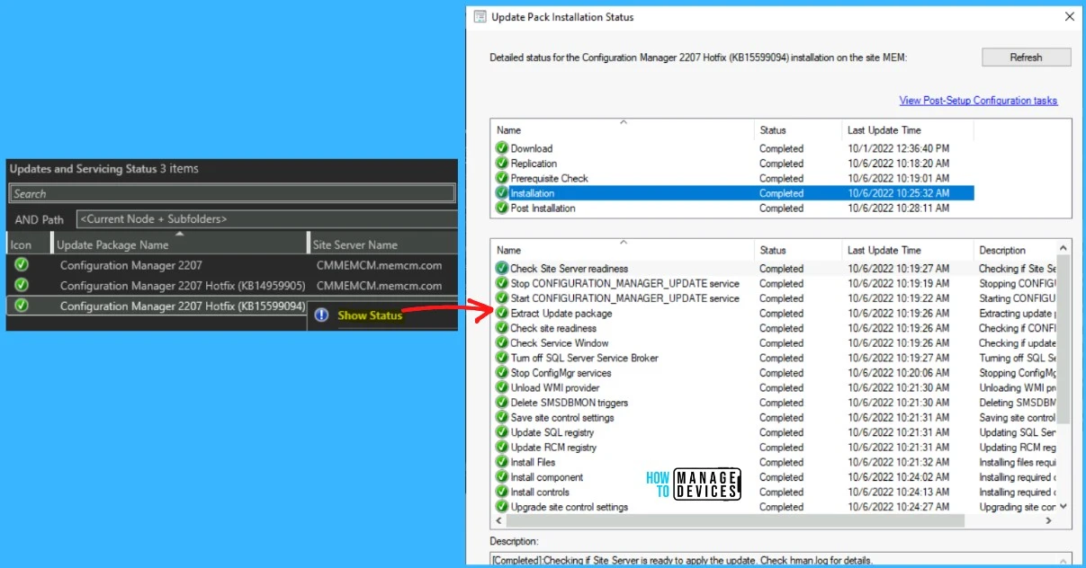The width and height of the screenshot is (1086, 568).
Task: Click status icon for Extract Update package
Action: (501, 313)
